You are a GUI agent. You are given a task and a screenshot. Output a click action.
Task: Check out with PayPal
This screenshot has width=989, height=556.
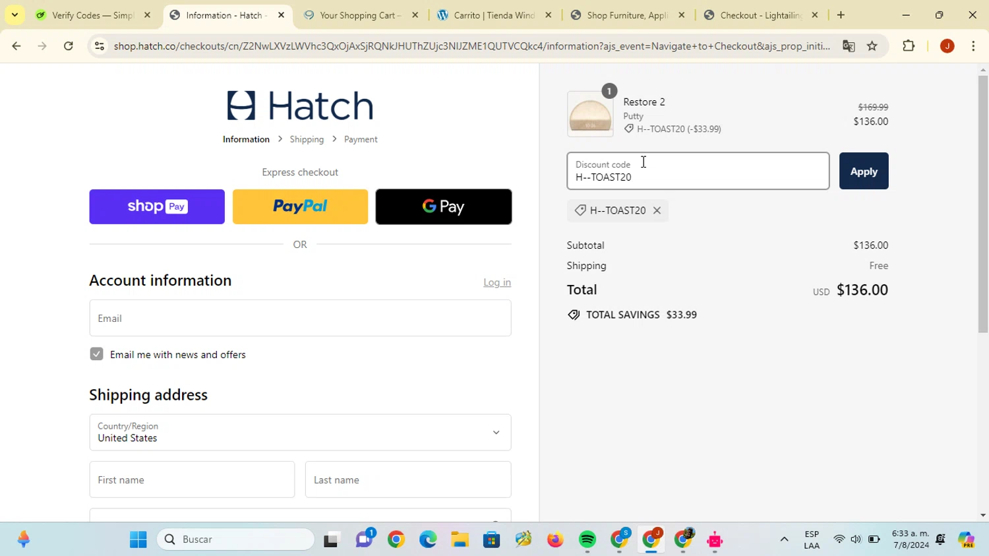tap(300, 206)
